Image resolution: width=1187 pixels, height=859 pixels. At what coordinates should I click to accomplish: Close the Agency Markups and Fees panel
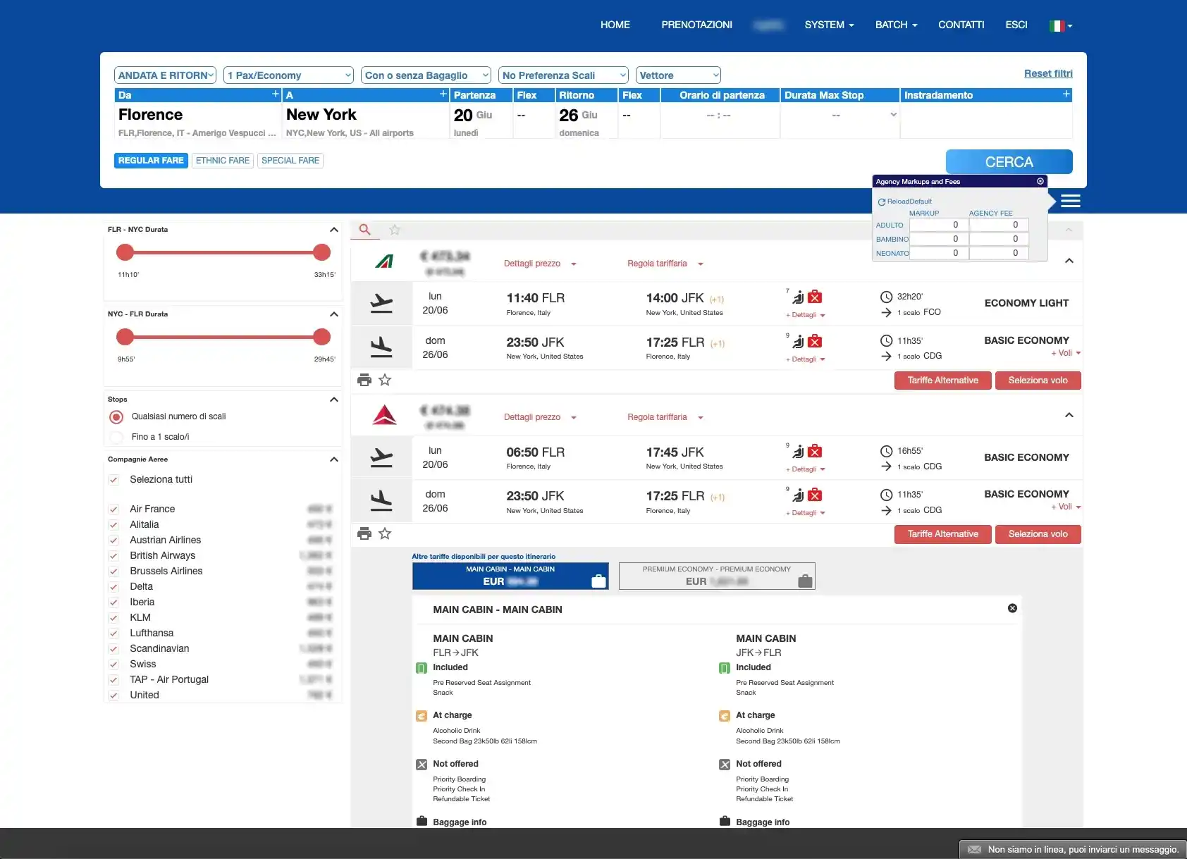[1040, 182]
